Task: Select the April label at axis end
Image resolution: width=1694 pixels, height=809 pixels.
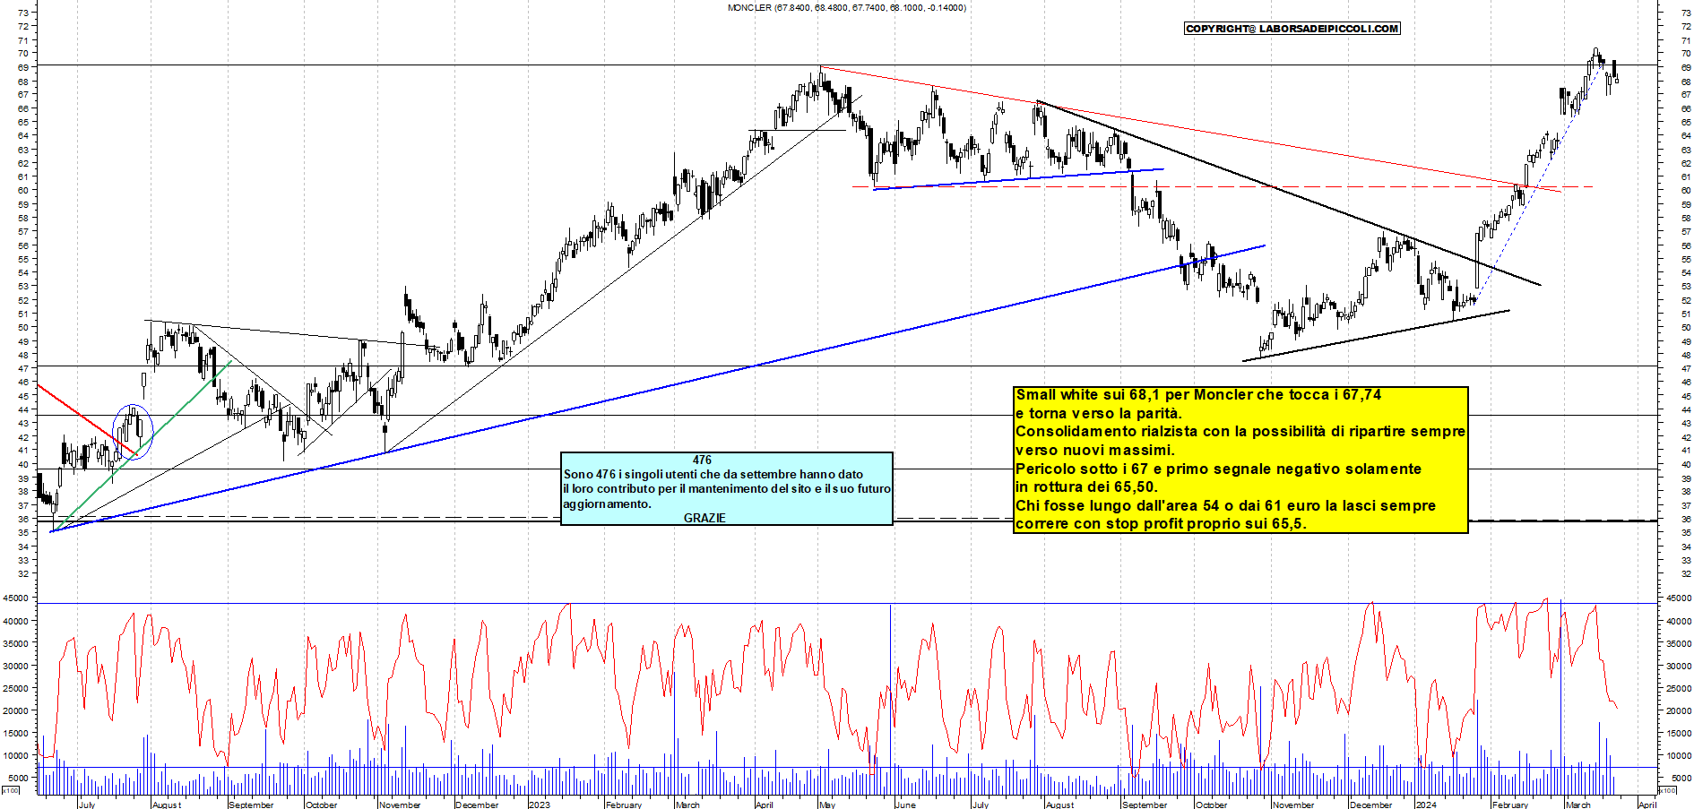Action: tap(1647, 805)
